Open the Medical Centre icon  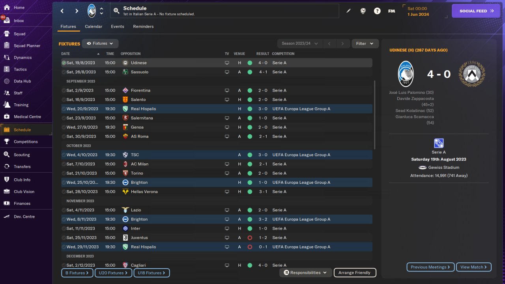coord(7,117)
